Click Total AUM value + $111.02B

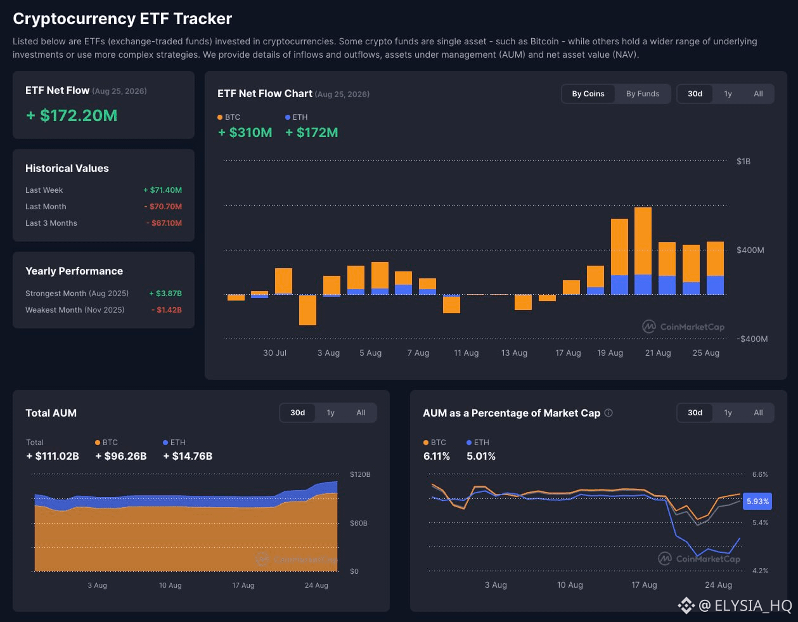[x=53, y=456]
